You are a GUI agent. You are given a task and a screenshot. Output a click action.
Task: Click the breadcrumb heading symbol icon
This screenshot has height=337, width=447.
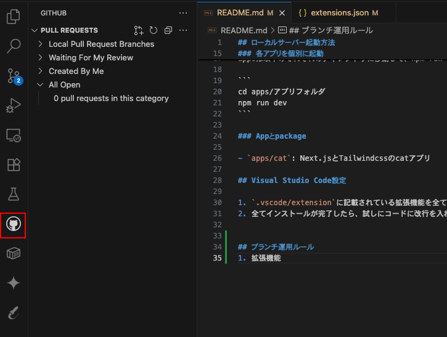click(282, 30)
